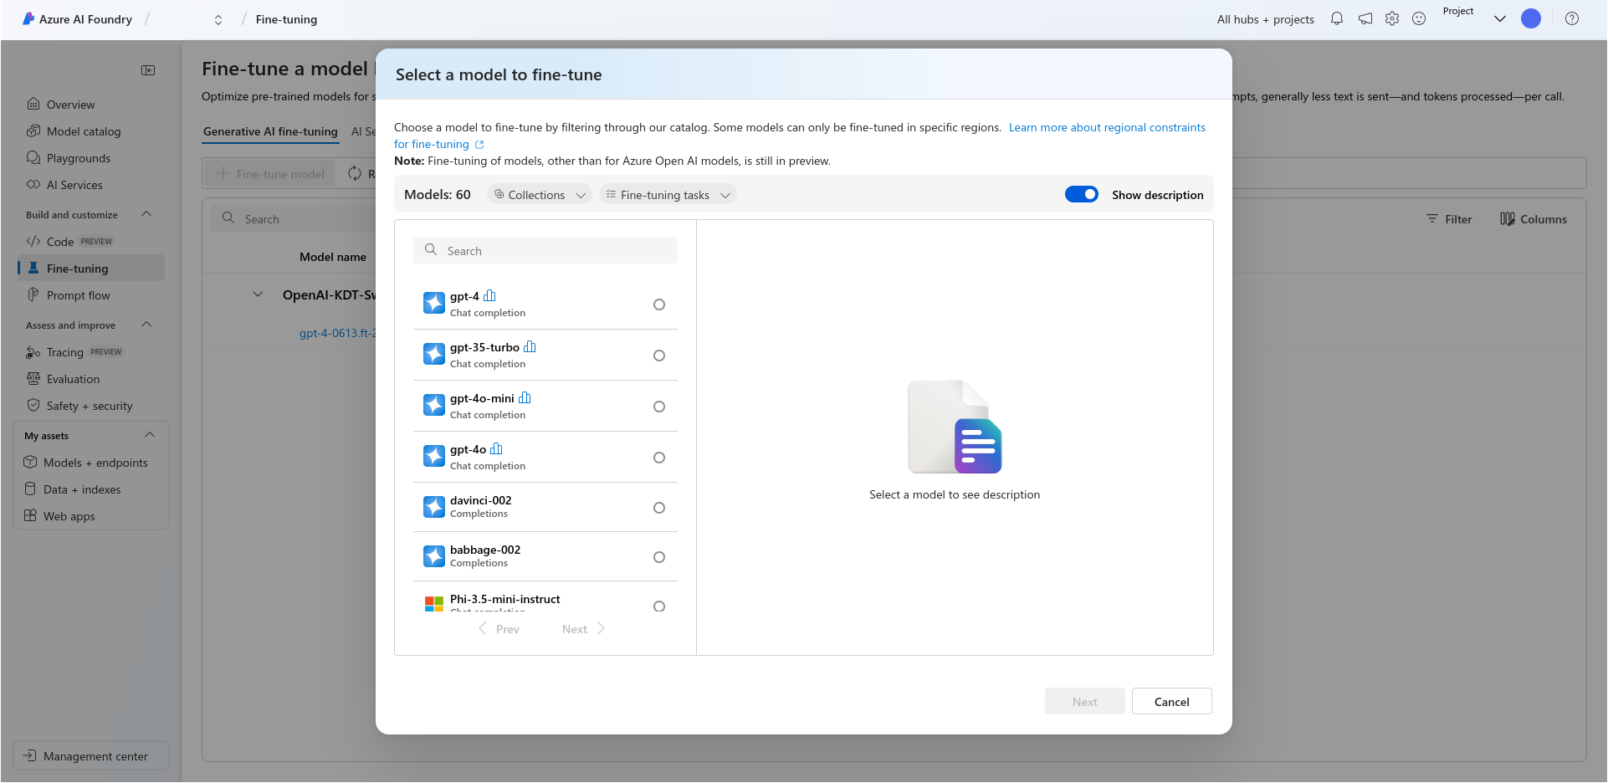Click the Azure AI Foundry logo

28,18
